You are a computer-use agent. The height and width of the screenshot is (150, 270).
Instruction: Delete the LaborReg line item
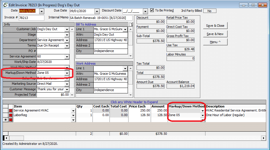click(11, 115)
